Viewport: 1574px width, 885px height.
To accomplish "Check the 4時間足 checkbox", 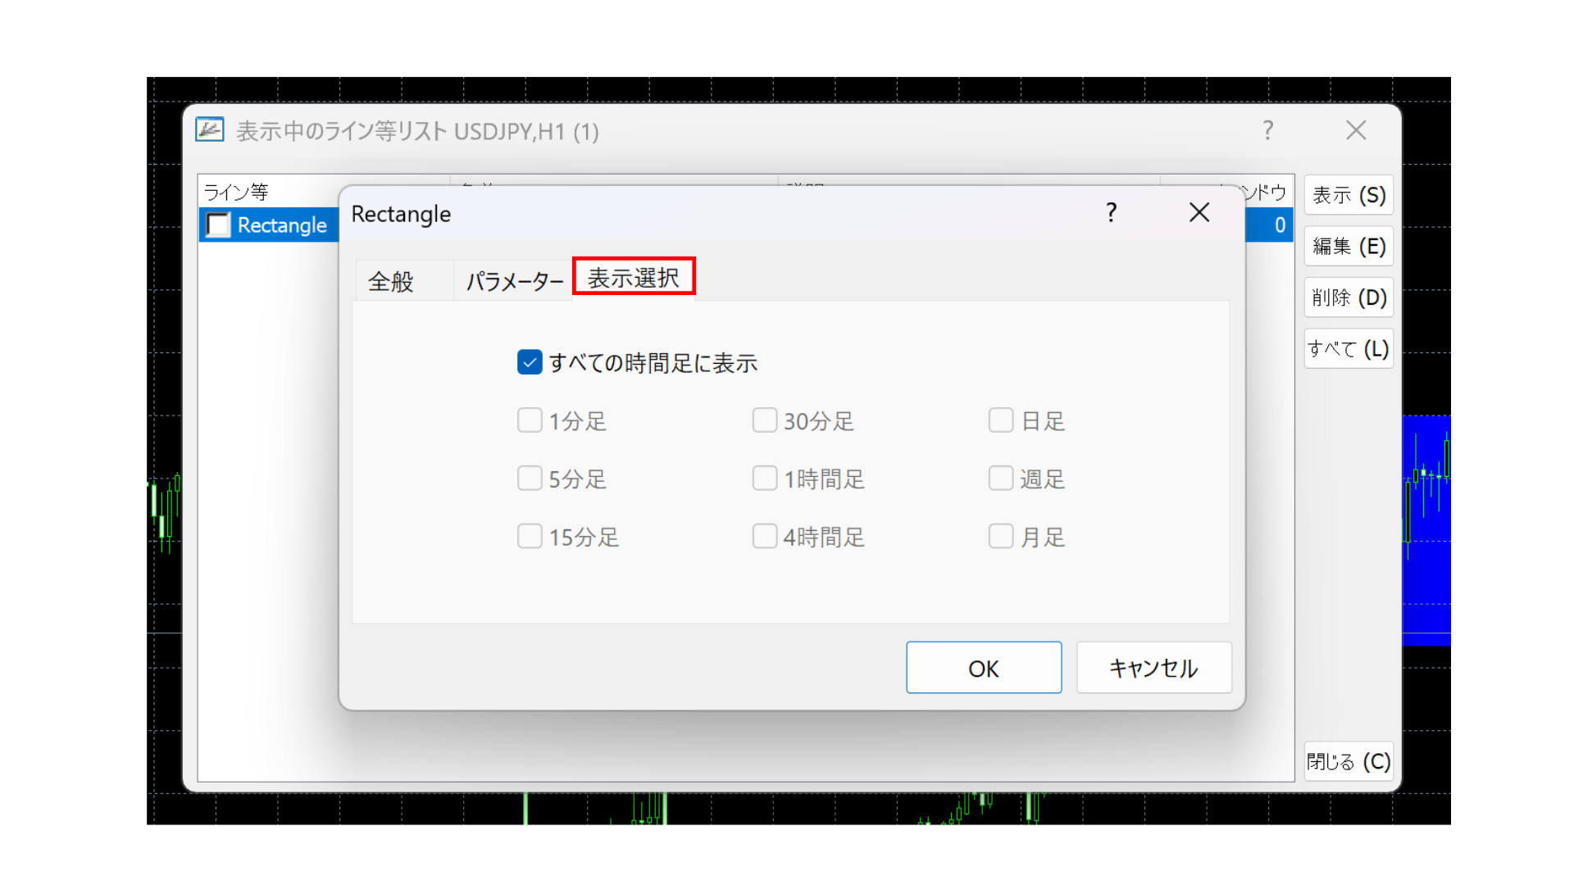I will (x=764, y=536).
